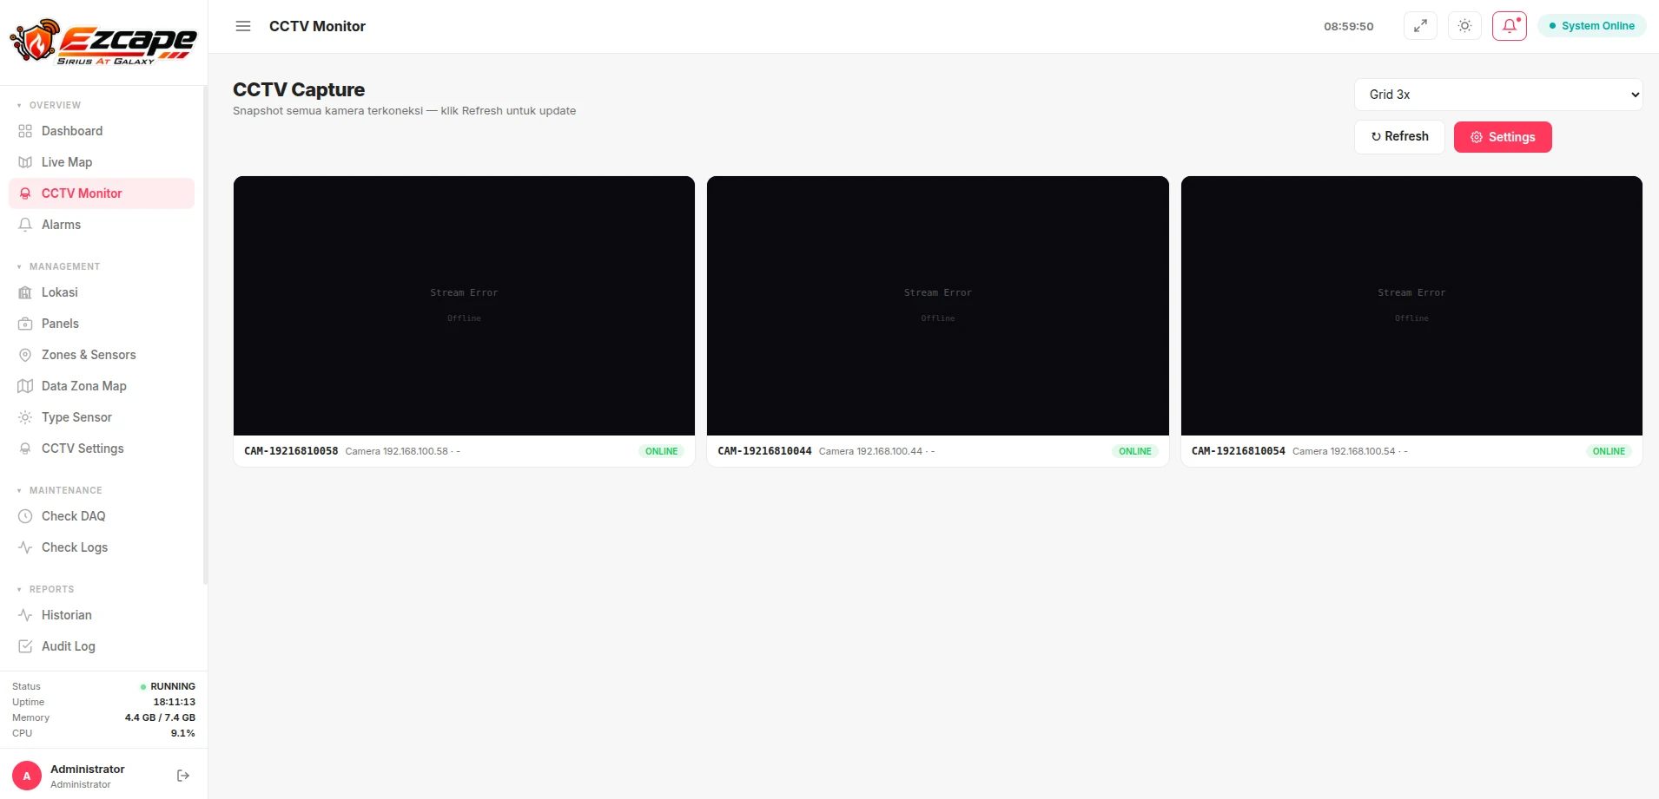1659x799 pixels.
Task: Click the CPU 9.1% value
Action: pyautogui.click(x=183, y=733)
